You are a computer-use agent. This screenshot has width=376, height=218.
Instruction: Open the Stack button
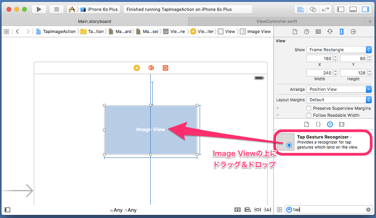click(237, 209)
